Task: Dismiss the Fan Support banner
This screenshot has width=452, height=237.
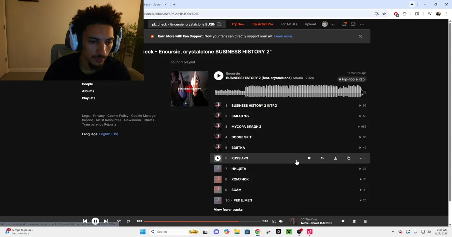Action: pos(360,36)
